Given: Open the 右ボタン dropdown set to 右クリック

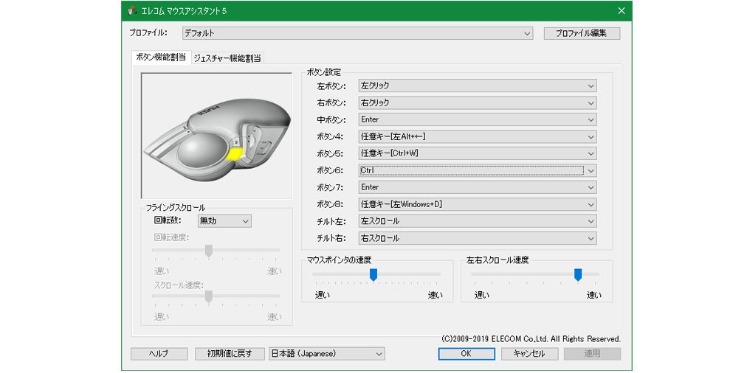Looking at the screenshot, I should [478, 102].
